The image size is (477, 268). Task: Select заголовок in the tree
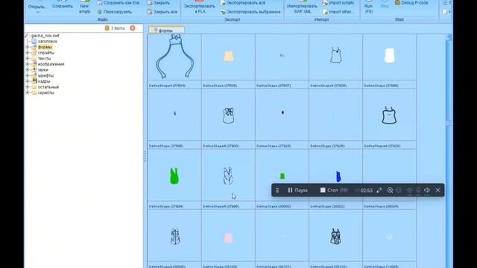(48, 42)
